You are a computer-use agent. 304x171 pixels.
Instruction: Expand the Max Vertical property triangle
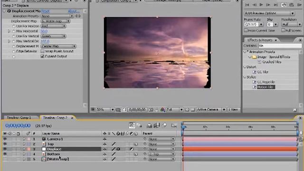tap(9, 41)
